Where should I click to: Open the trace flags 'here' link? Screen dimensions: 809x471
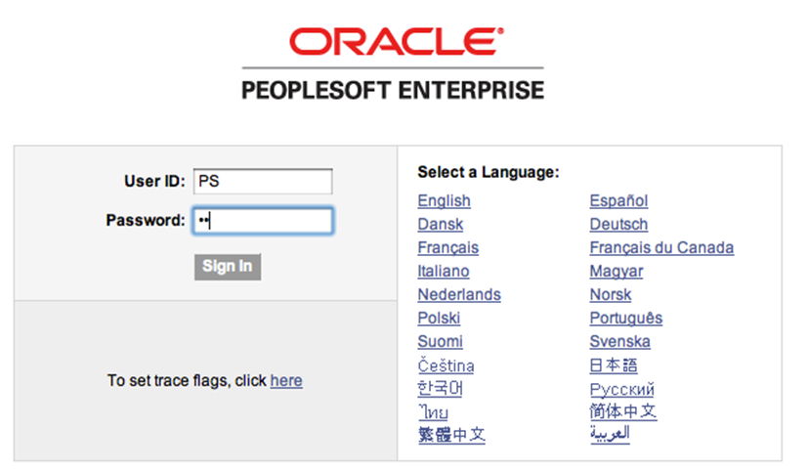tap(286, 380)
